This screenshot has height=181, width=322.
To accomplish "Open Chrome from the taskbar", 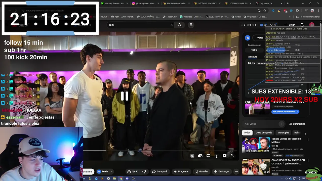I will pyautogui.click(x=121, y=178).
